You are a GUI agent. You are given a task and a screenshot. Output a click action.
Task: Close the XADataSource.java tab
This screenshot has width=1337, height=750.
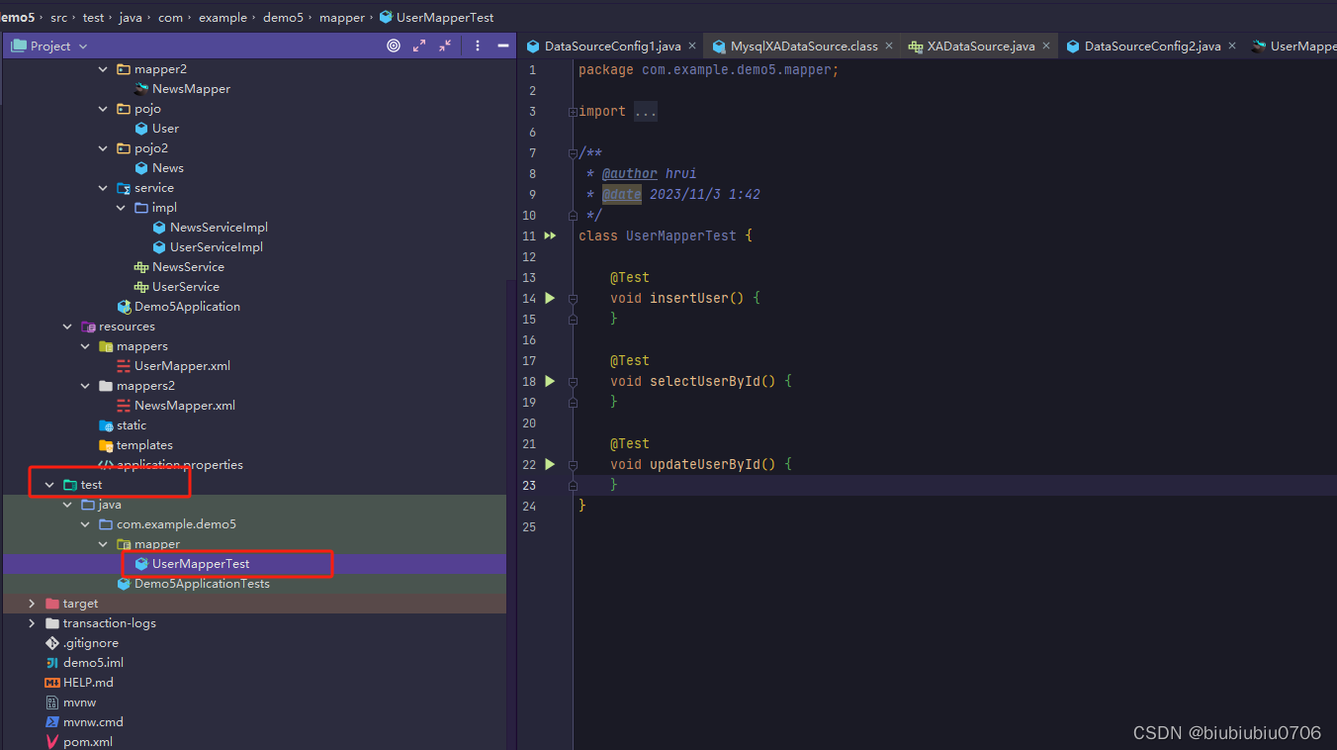coord(1046,47)
